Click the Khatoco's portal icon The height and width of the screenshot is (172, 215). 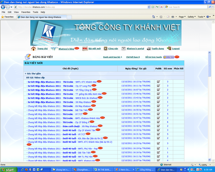pyautogui.click(x=123, y=48)
